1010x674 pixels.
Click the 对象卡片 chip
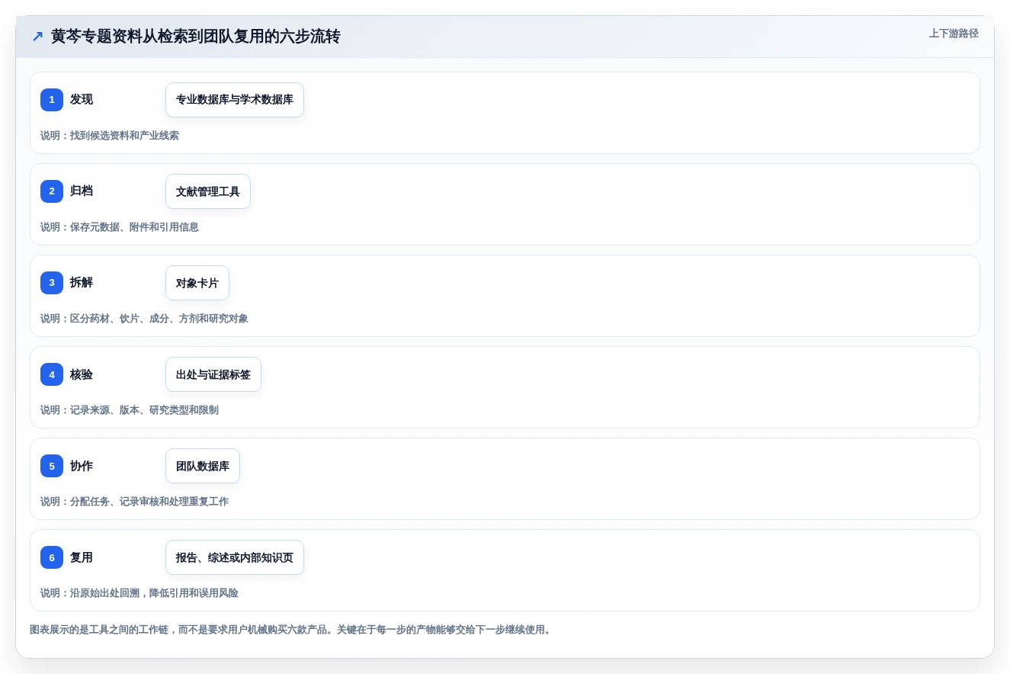pos(197,283)
